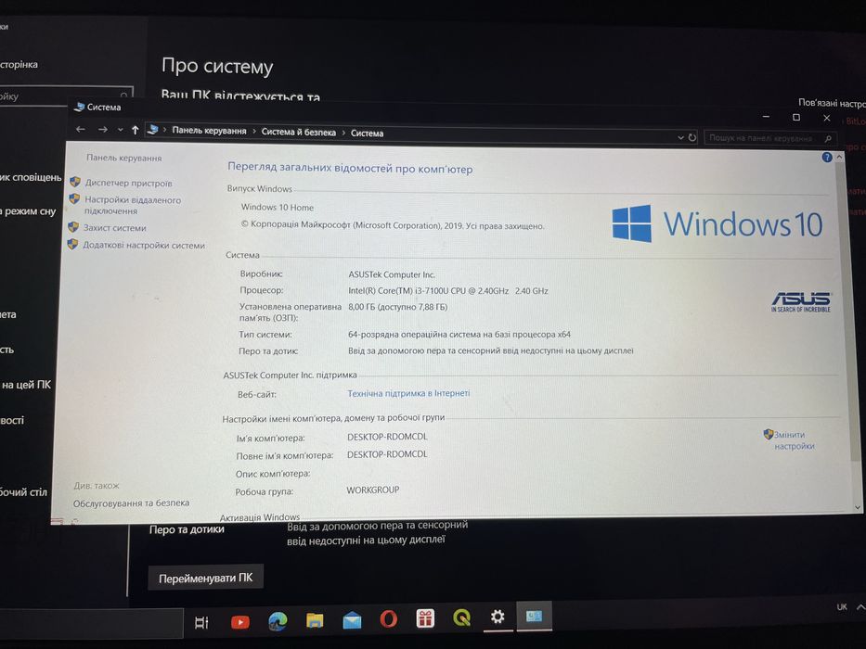Go up one level with the up arrow

[x=135, y=130]
